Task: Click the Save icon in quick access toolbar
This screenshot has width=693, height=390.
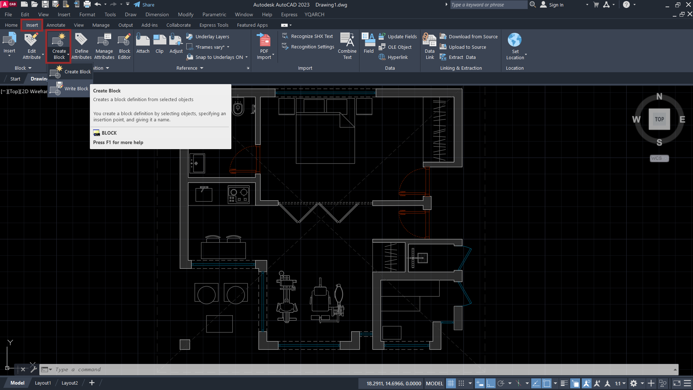Action: click(45, 4)
